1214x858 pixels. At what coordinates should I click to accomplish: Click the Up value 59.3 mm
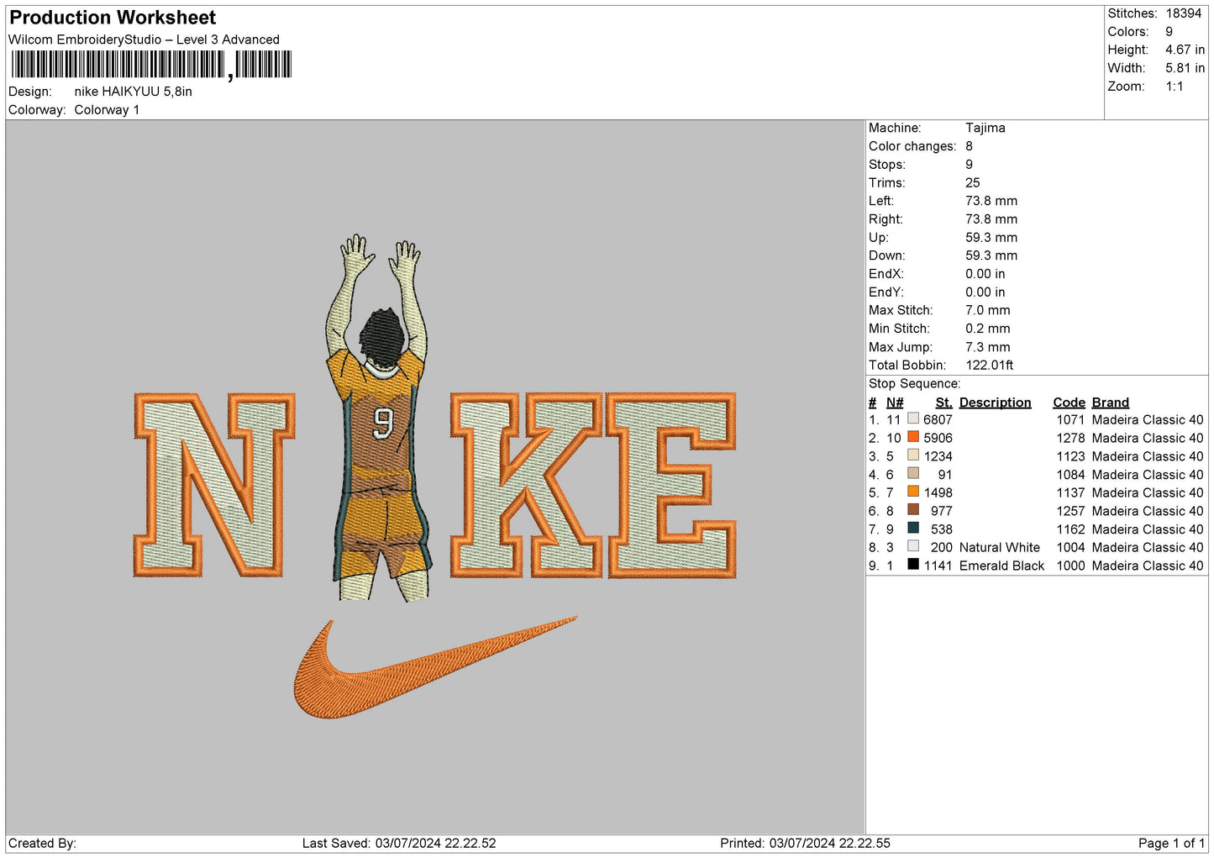pyautogui.click(x=991, y=237)
